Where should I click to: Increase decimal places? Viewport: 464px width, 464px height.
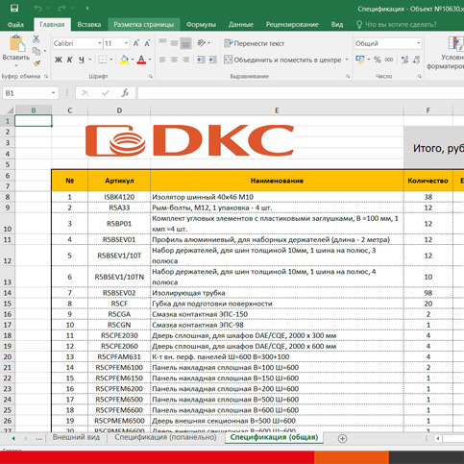point(404,60)
